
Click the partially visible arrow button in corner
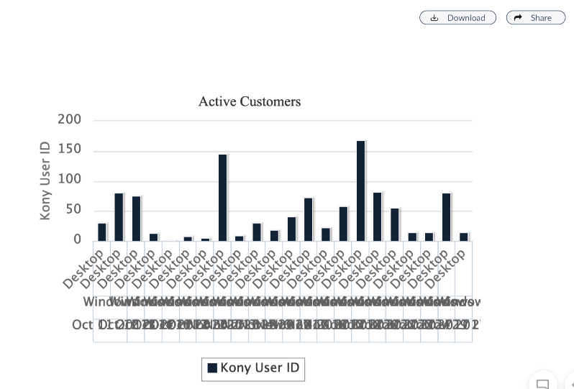point(571,384)
